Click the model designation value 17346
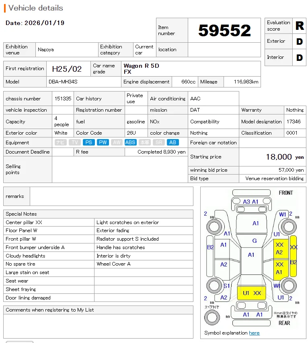Screen dimensions: 308x343 [294, 121]
